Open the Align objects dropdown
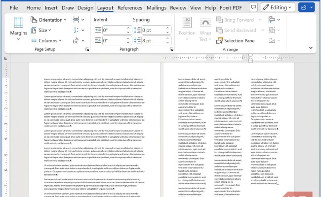 coord(274,20)
